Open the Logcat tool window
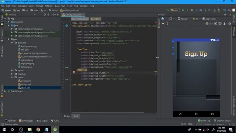Screen dimensions: 236x133 42,121
